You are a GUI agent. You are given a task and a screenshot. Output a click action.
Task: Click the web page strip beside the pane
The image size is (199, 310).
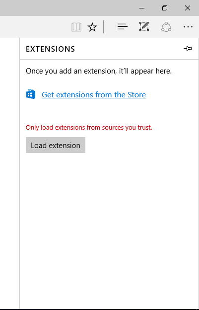click(9, 173)
